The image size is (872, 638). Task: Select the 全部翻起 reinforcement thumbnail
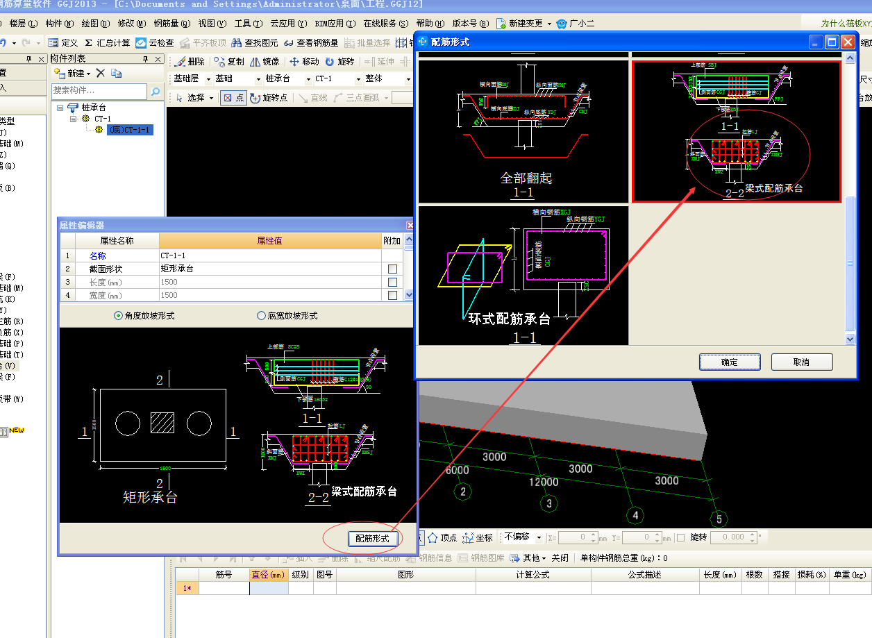523,132
